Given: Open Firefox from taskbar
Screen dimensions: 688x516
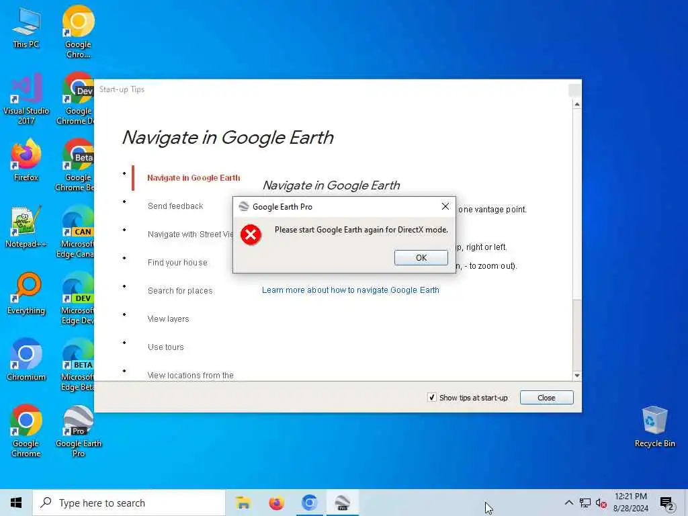Looking at the screenshot, I should (x=276, y=503).
